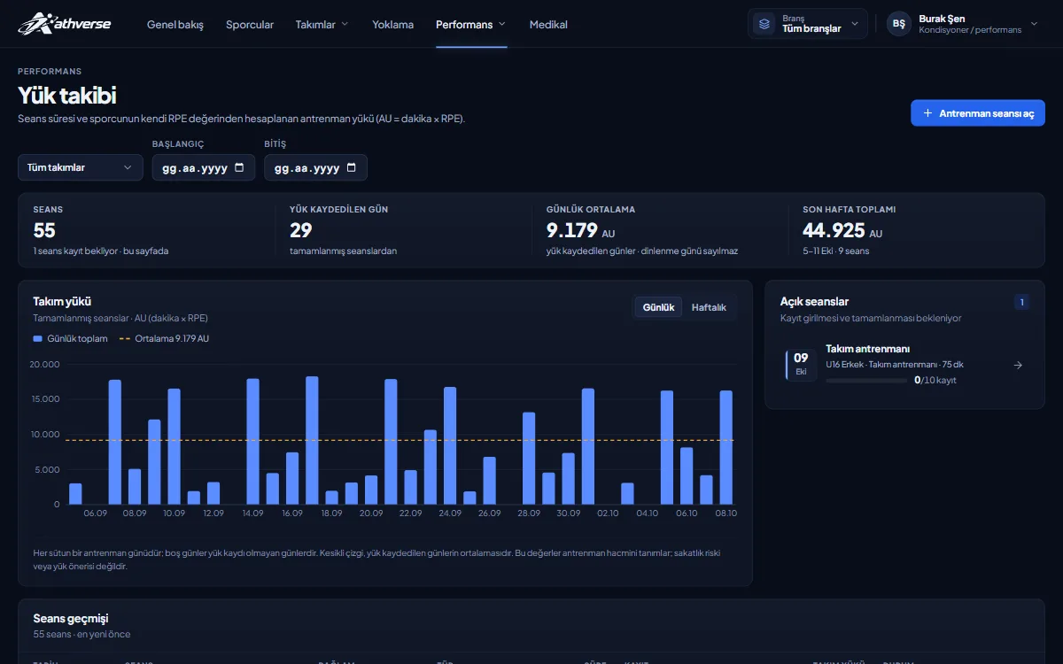
Task: Expand the Burak Şen user menu chevron
Action: [1034, 24]
